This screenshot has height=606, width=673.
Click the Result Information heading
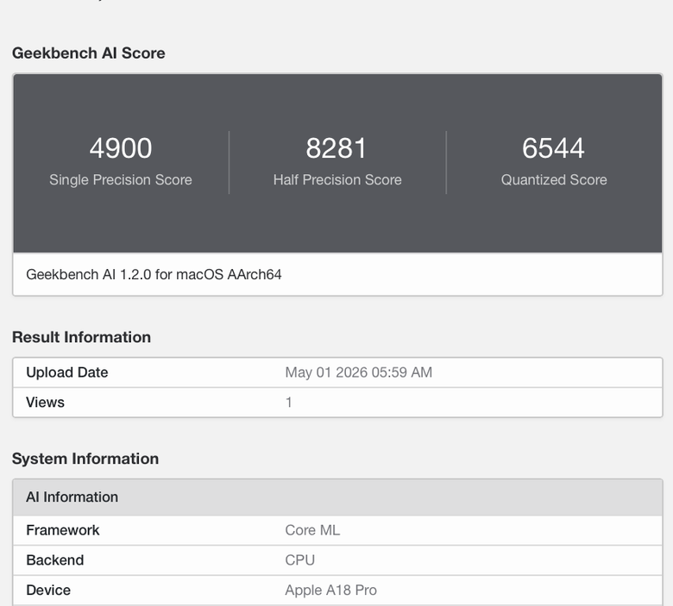tap(82, 337)
